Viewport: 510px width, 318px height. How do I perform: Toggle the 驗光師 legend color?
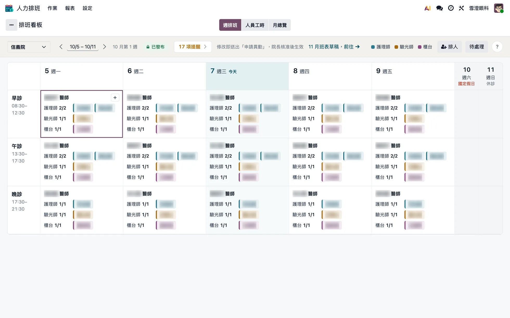404,47
